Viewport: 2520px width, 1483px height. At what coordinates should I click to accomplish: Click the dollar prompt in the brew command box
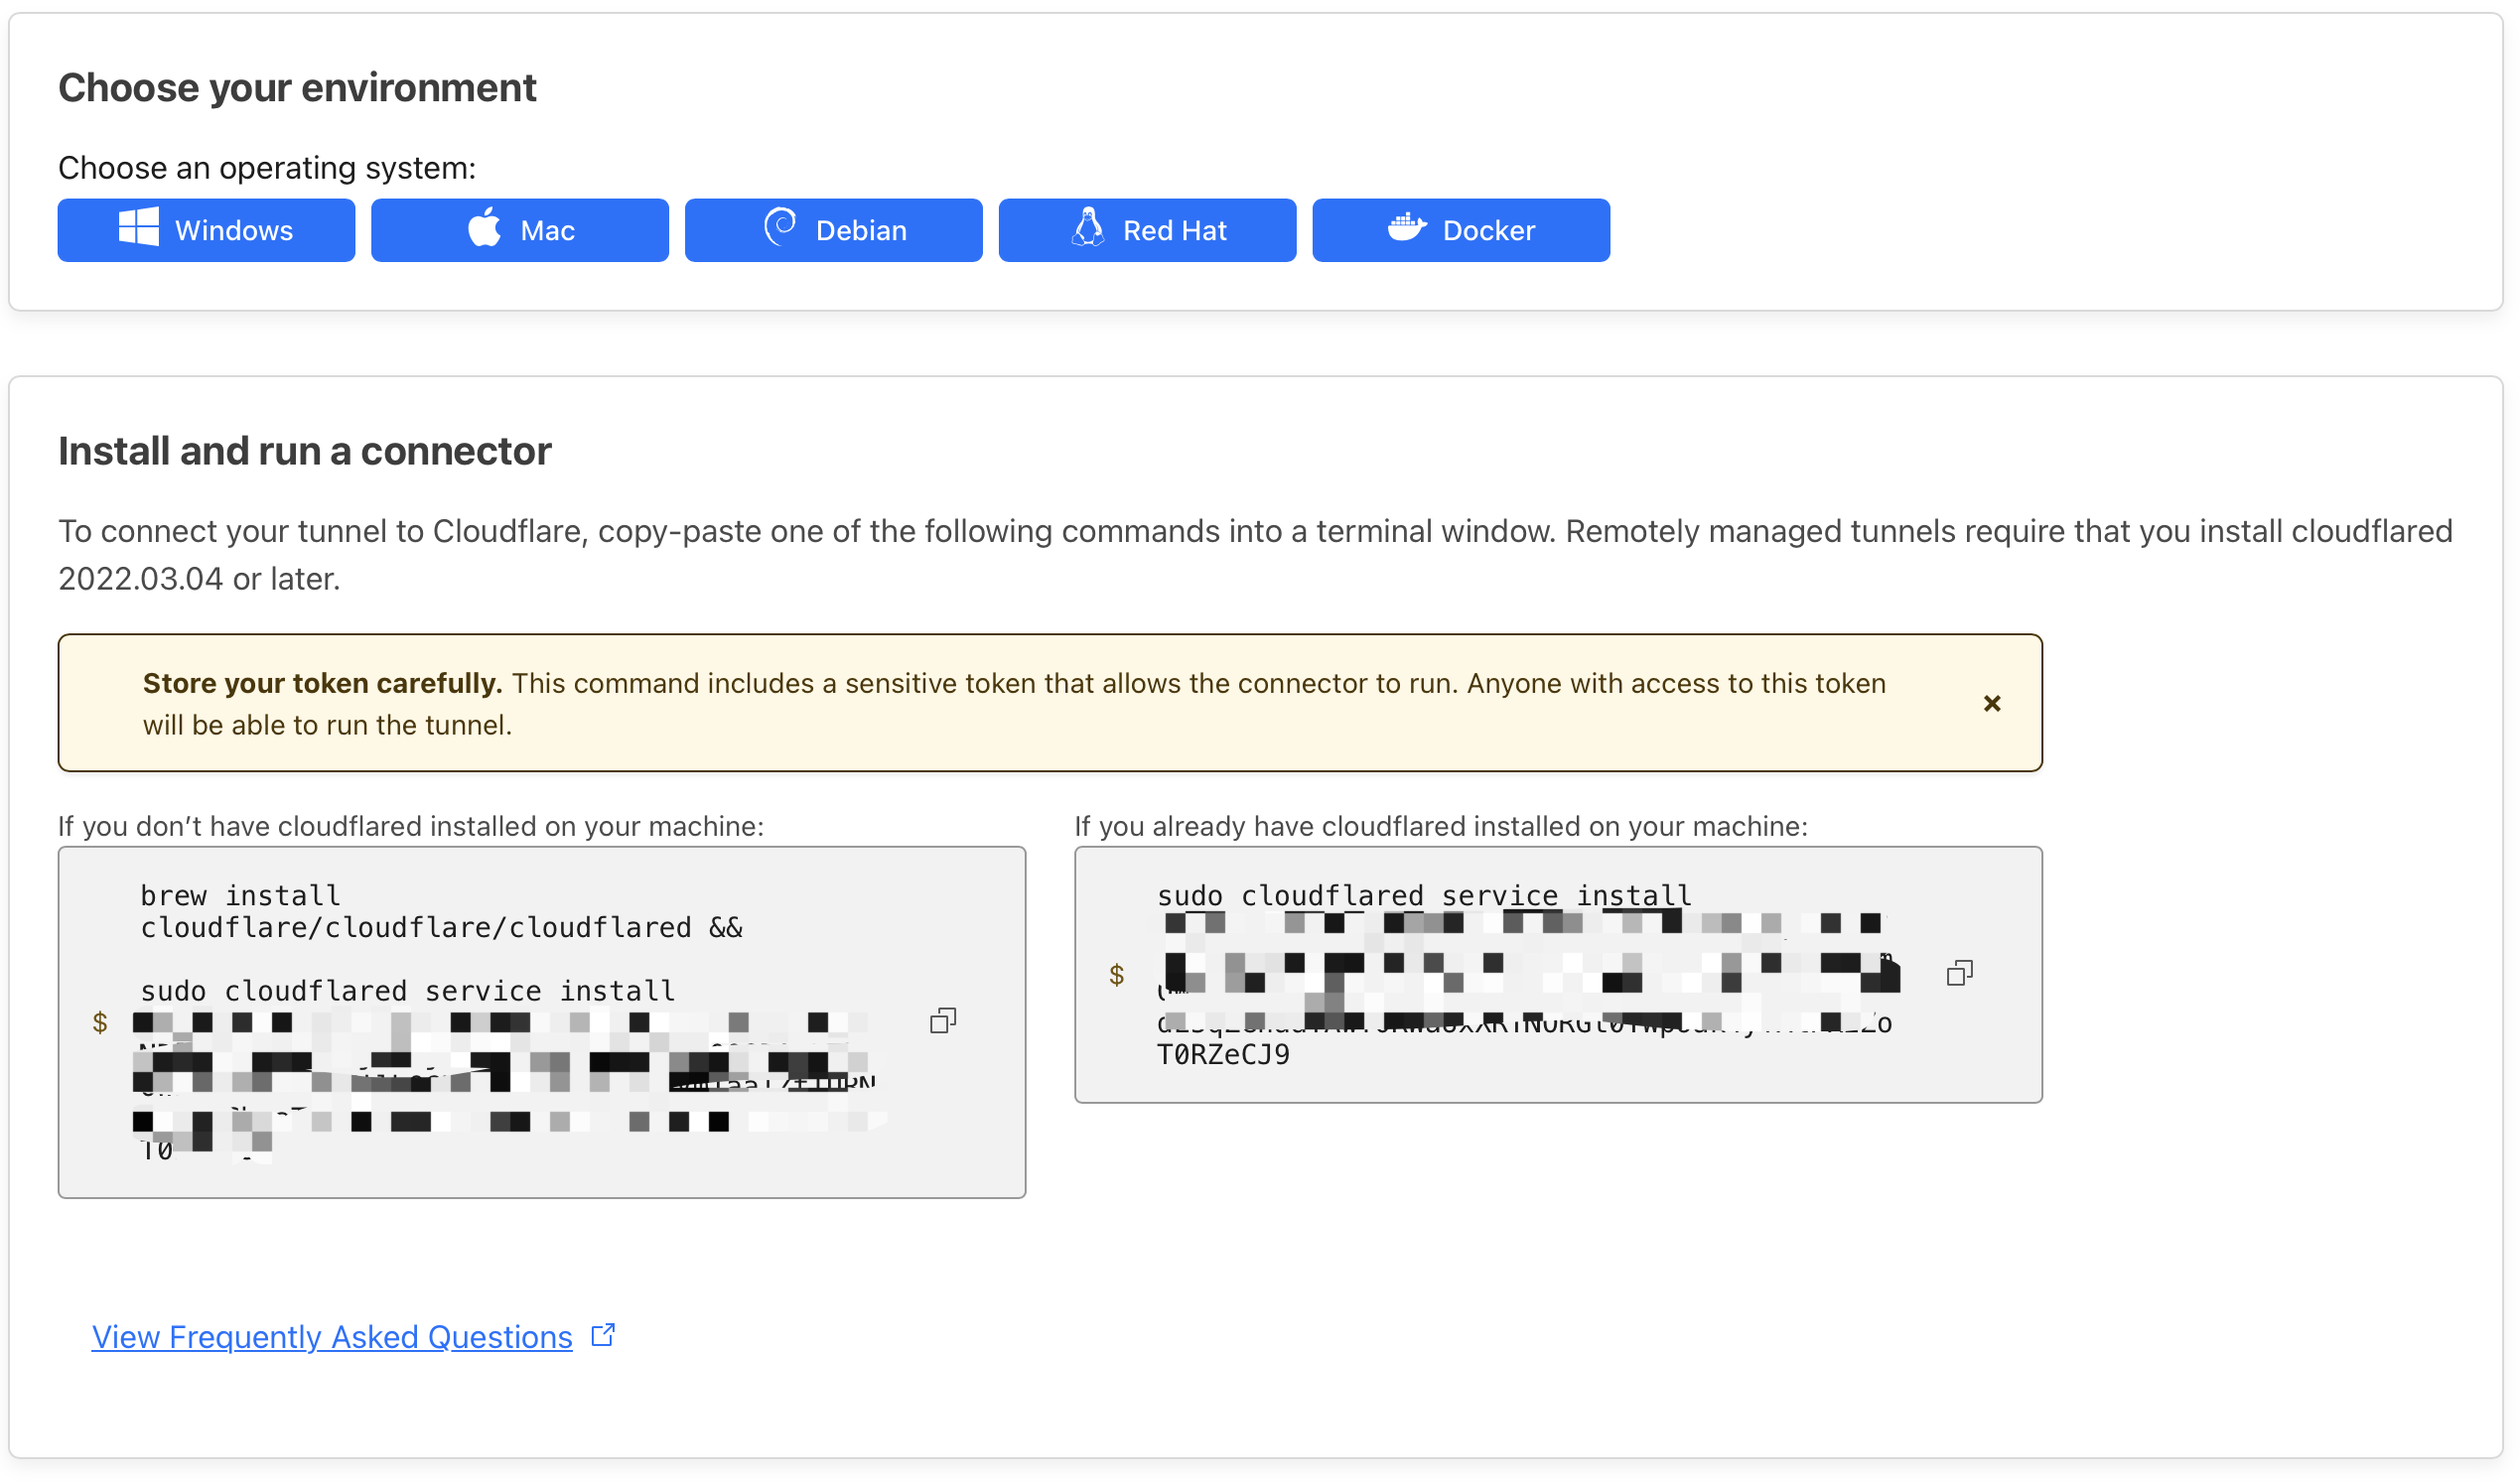pos(100,1022)
